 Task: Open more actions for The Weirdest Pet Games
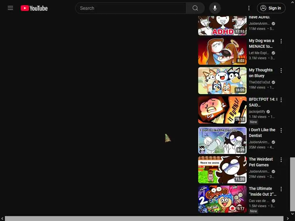click(x=281, y=159)
